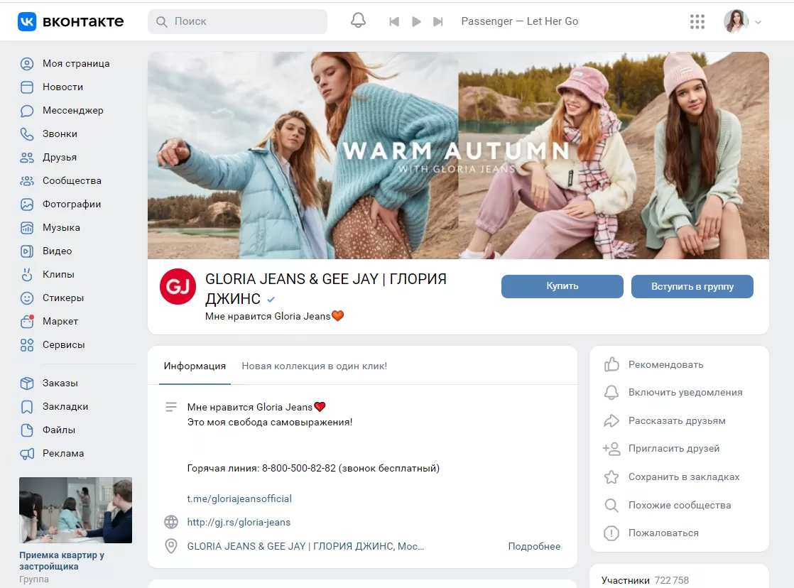
Task: Open Clips in the left sidebar
Action: click(x=58, y=274)
